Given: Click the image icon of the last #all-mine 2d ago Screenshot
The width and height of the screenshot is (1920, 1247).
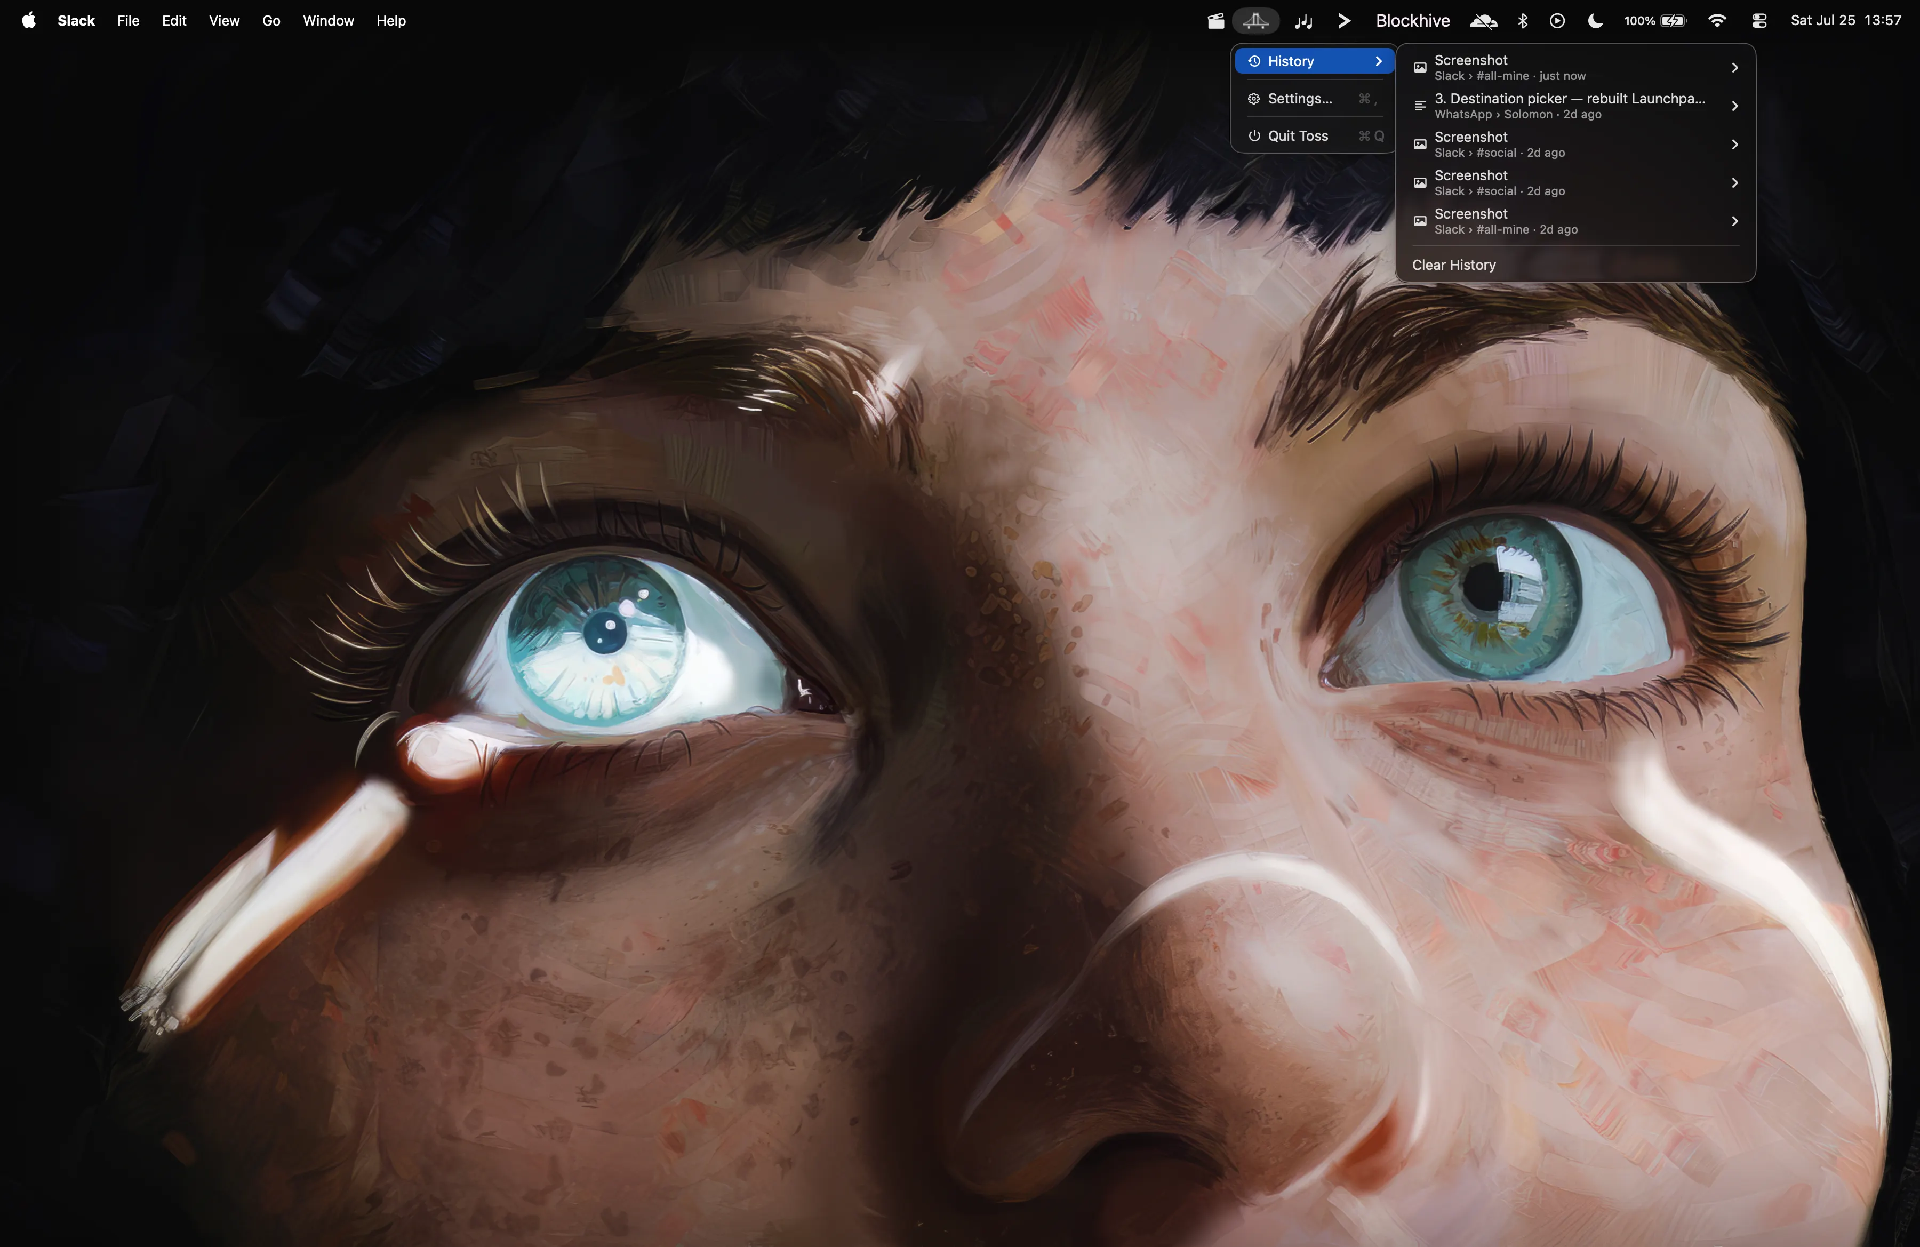Looking at the screenshot, I should [x=1420, y=221].
